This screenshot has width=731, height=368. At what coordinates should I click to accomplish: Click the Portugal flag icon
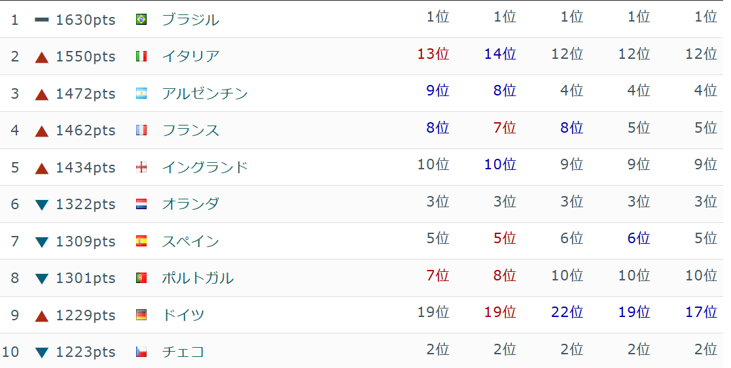tap(141, 278)
